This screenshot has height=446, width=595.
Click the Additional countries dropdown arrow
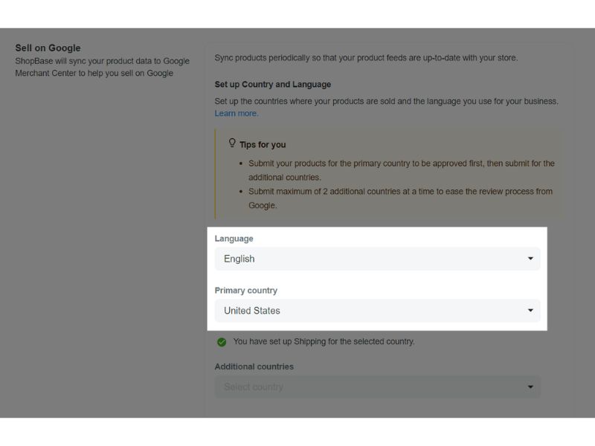click(530, 387)
